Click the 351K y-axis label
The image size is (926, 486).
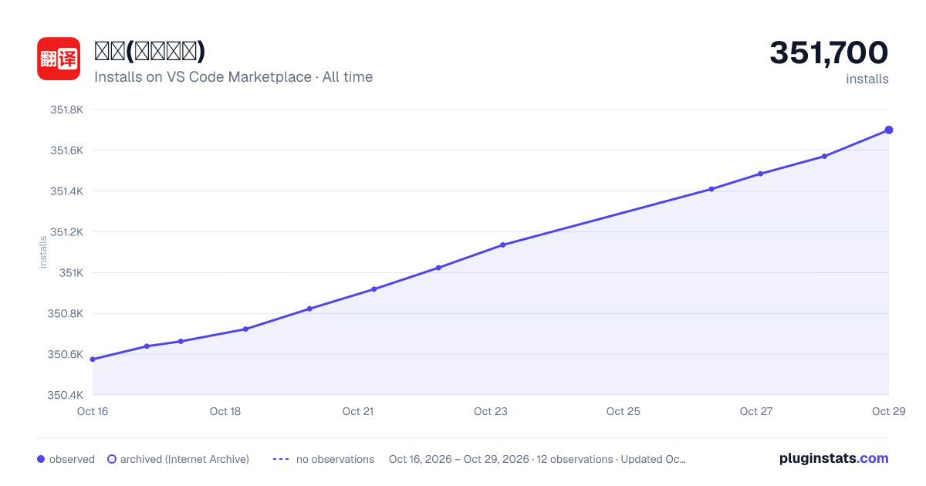click(x=72, y=273)
